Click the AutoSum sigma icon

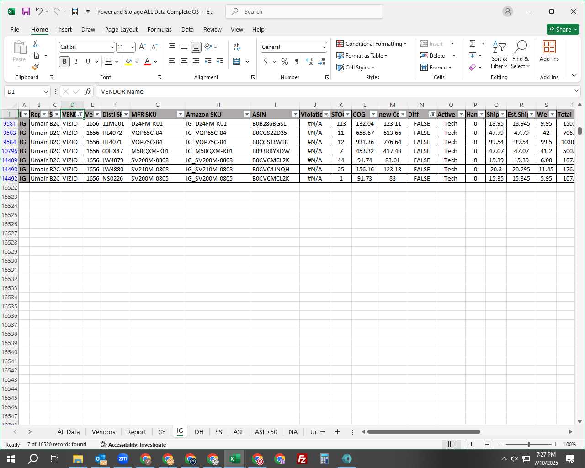[473, 43]
